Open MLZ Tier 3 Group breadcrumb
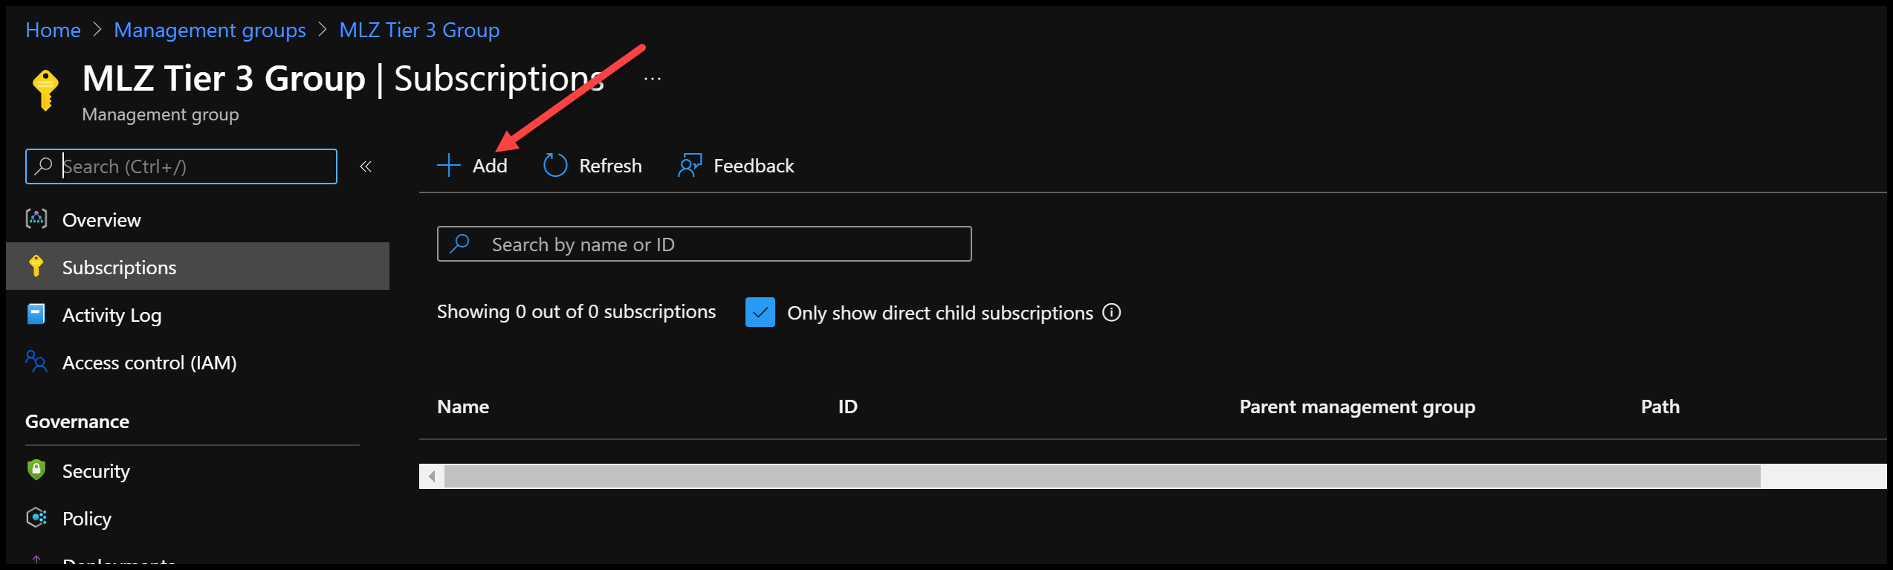Viewport: 1893px width, 570px height. tap(419, 30)
